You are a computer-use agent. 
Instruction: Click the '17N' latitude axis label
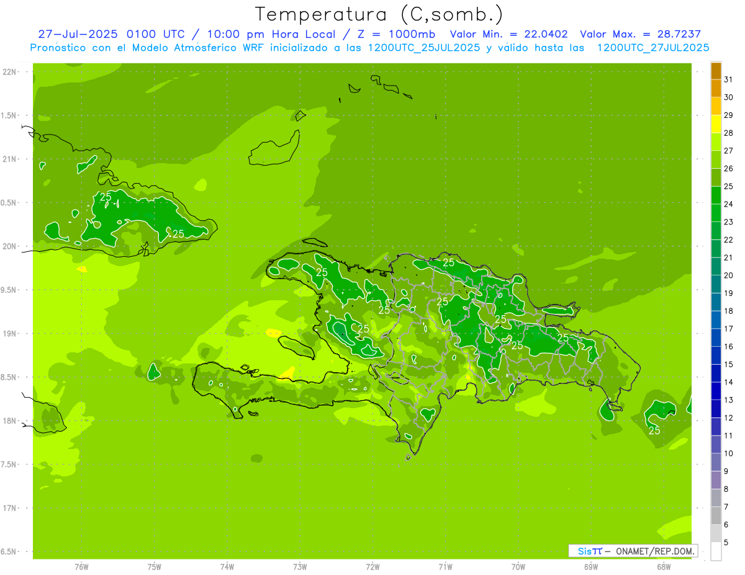tap(9, 508)
